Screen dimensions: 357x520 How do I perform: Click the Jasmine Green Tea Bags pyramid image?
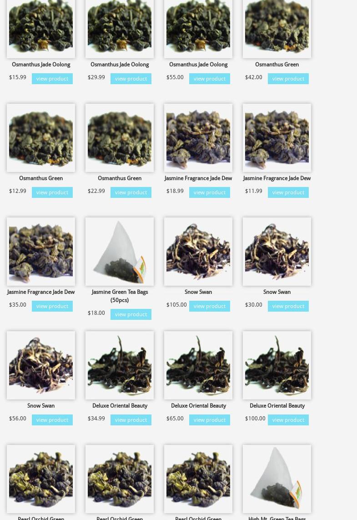pyautogui.click(x=119, y=252)
